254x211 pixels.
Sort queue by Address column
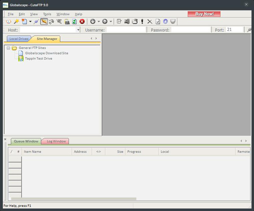coord(82,152)
